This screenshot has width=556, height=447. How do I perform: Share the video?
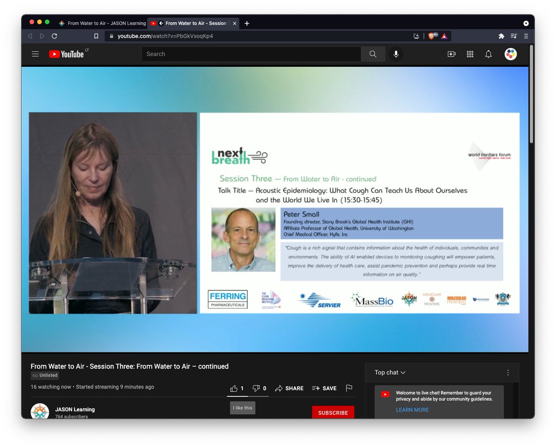pyautogui.click(x=289, y=388)
